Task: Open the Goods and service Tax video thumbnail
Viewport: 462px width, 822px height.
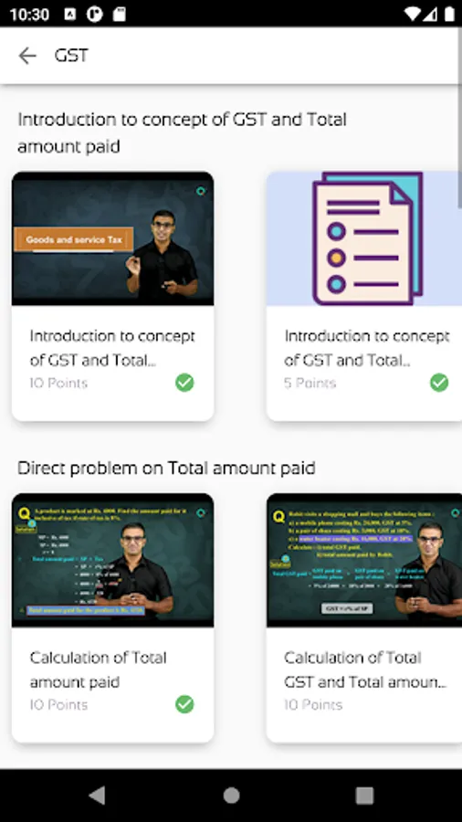Action: (x=112, y=238)
